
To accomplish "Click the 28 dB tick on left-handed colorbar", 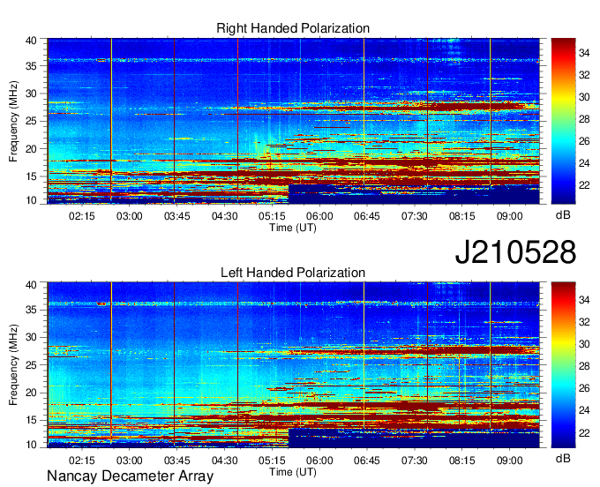I will pyautogui.click(x=584, y=366).
